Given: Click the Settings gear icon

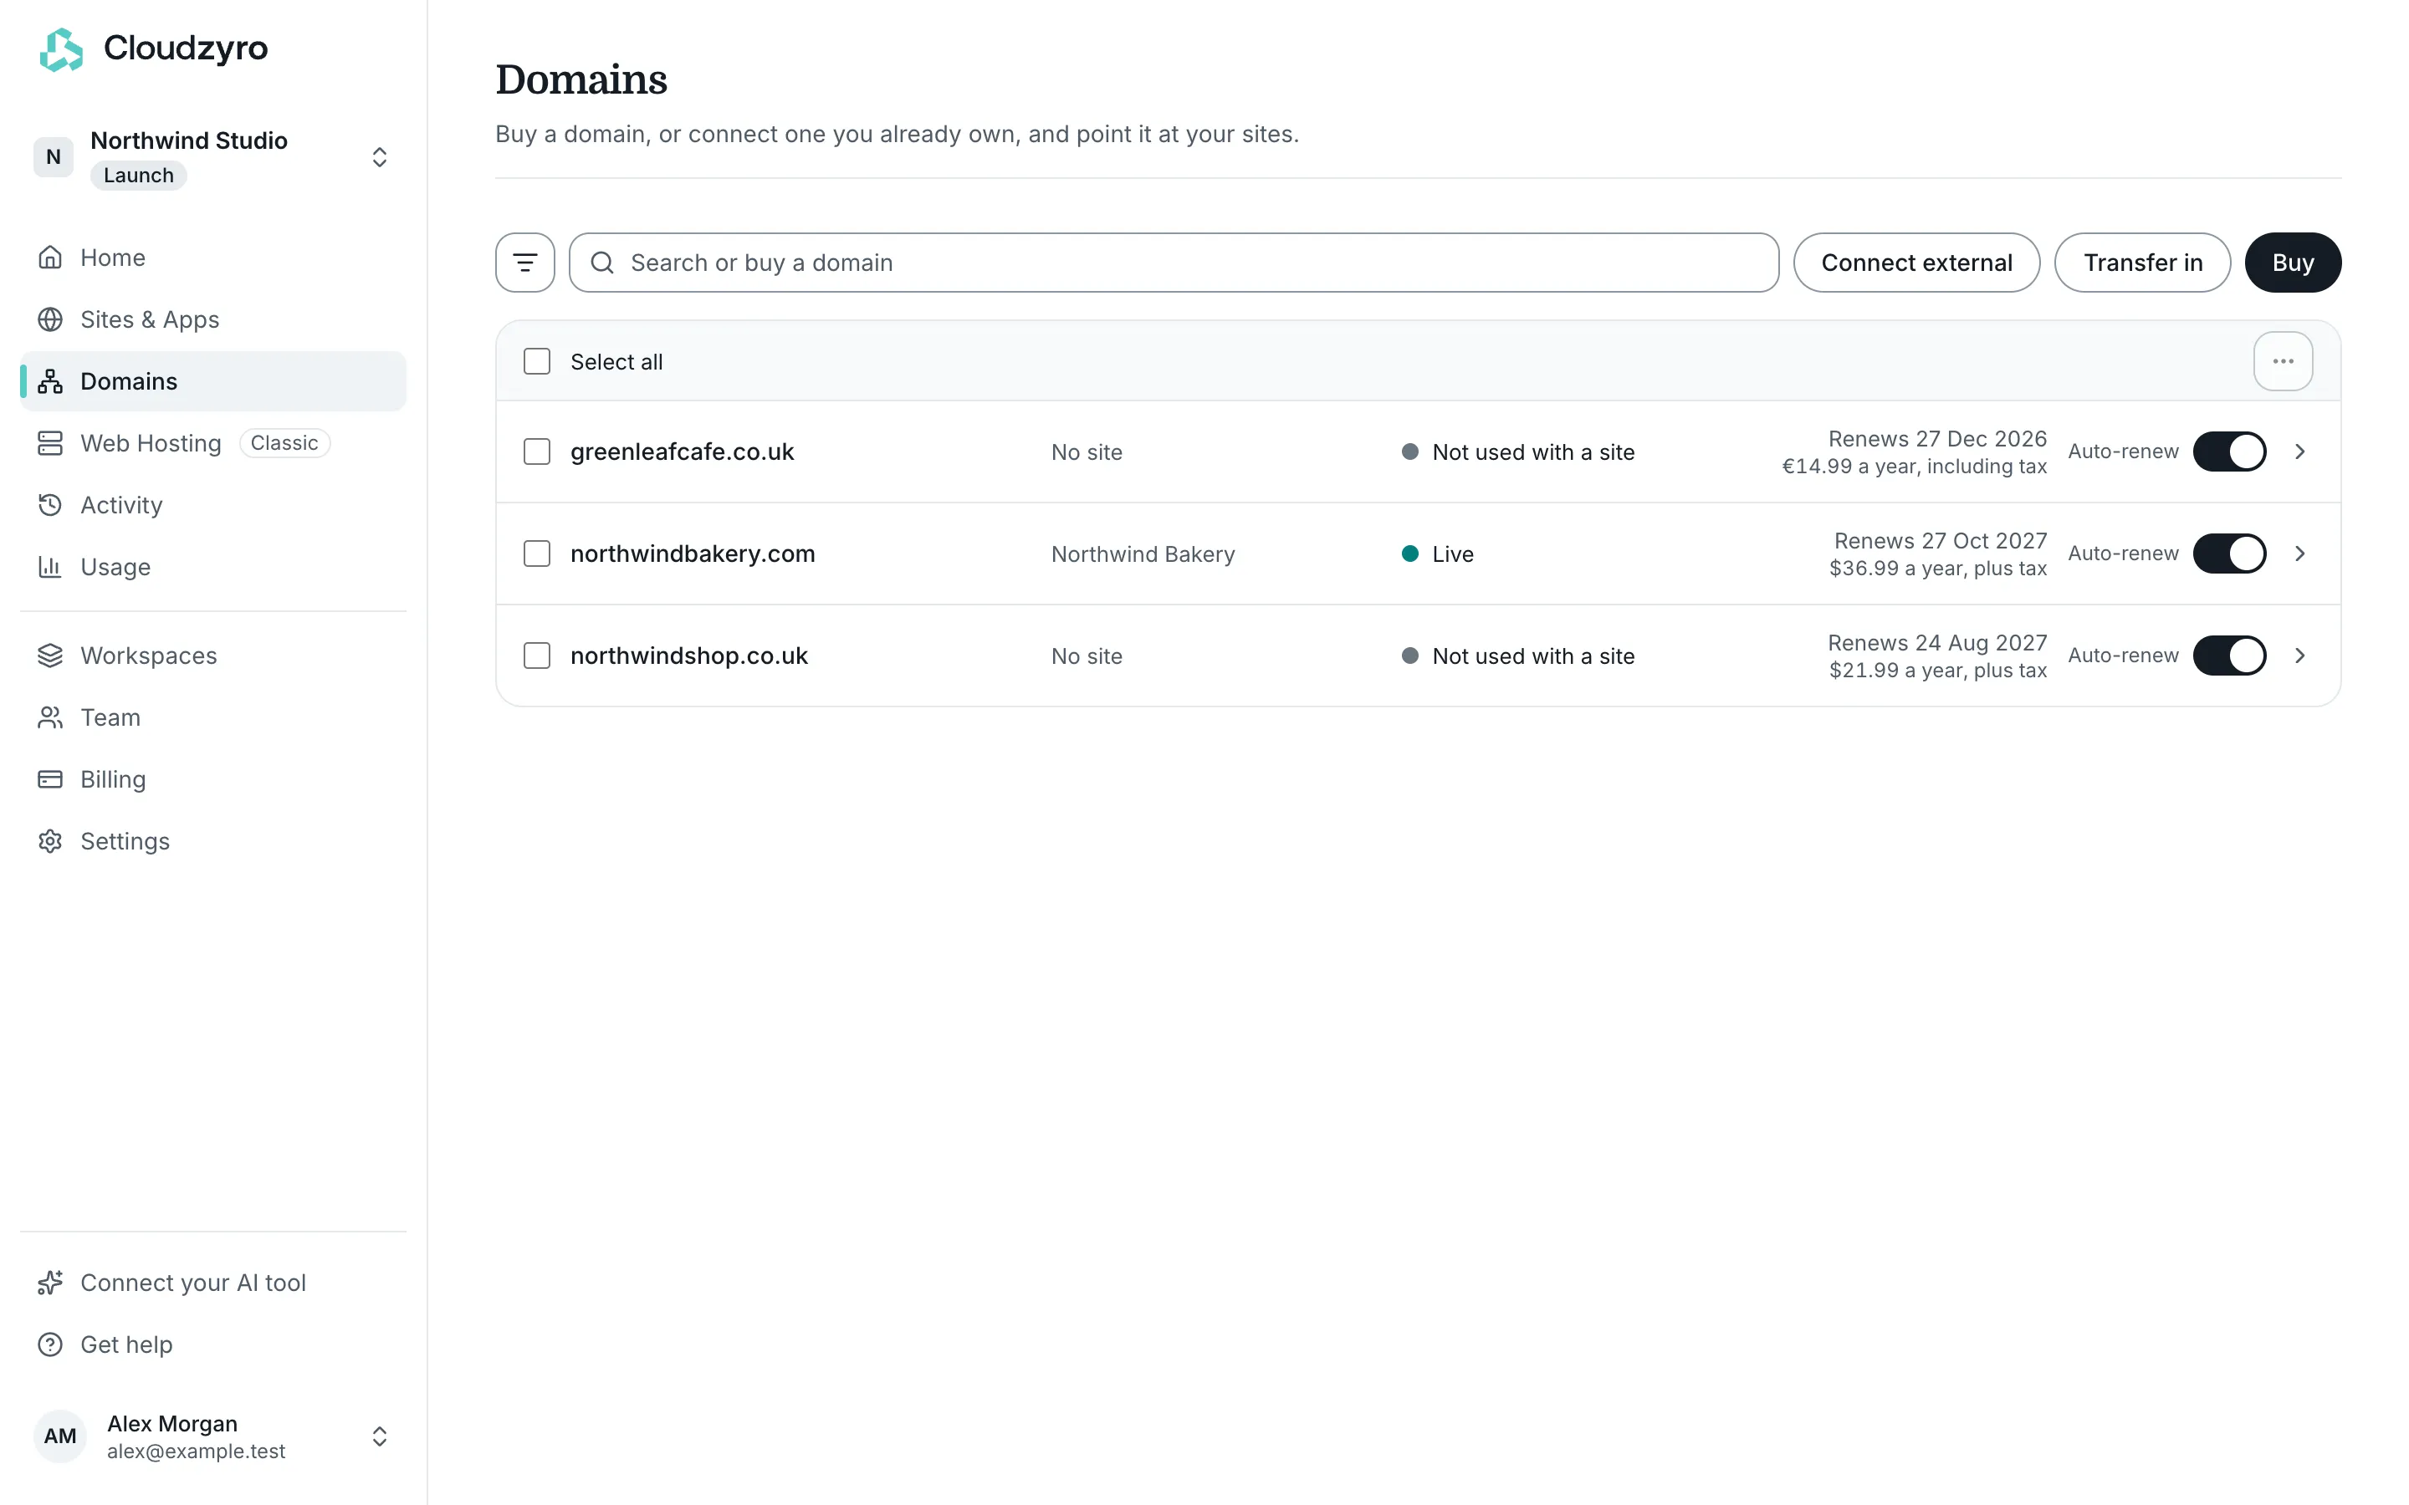Looking at the screenshot, I should coord(50,841).
